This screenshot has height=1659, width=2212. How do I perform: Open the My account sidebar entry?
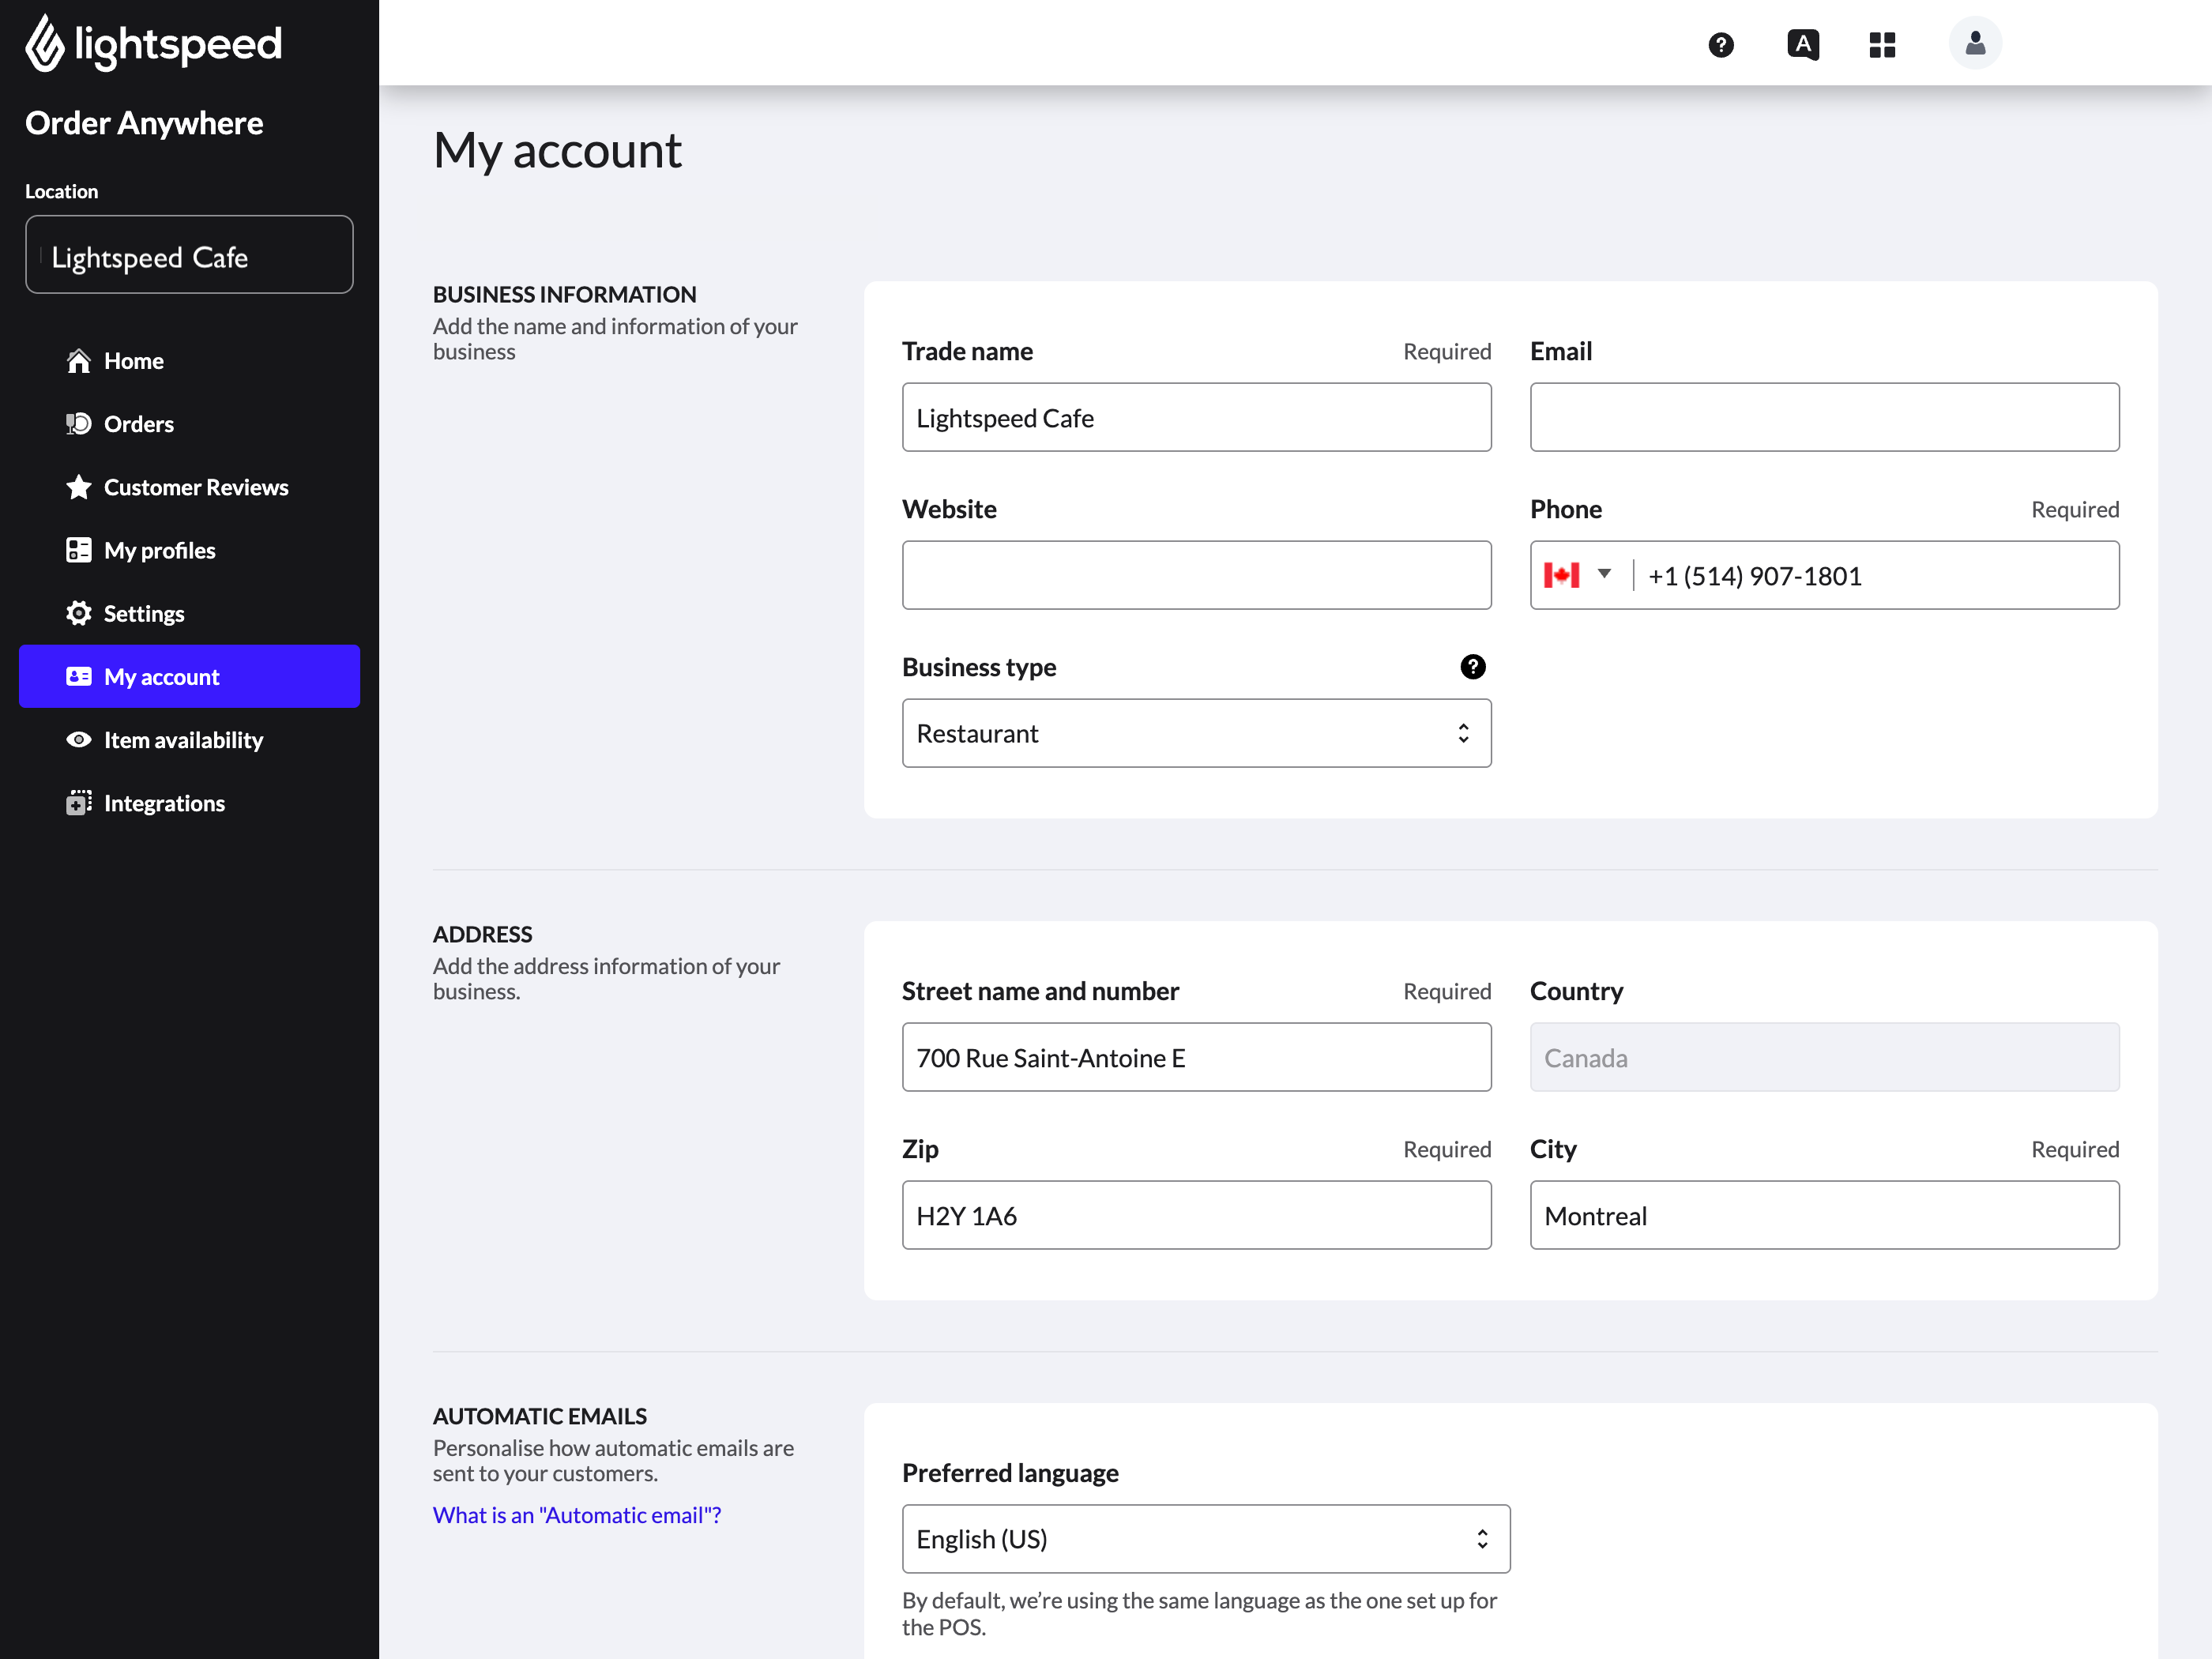161,676
